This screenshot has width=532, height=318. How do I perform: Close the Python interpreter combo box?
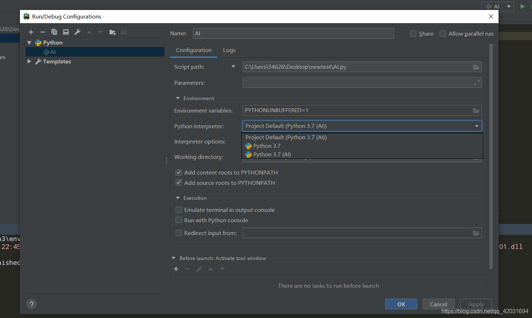477,126
